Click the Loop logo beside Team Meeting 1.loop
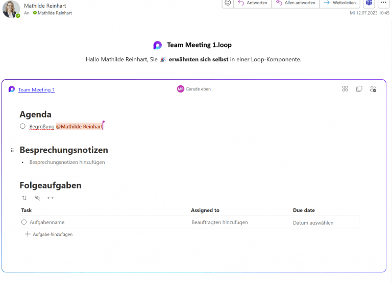Screen dimensions: 392x283 pyautogui.click(x=158, y=45)
